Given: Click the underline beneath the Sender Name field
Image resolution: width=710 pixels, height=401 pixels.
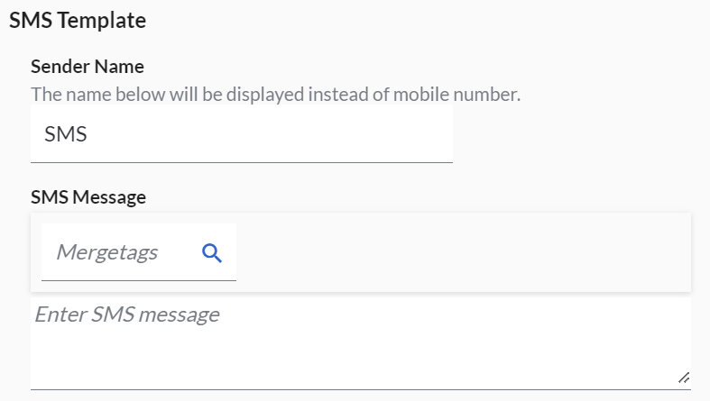Looking at the screenshot, I should click(x=241, y=162).
